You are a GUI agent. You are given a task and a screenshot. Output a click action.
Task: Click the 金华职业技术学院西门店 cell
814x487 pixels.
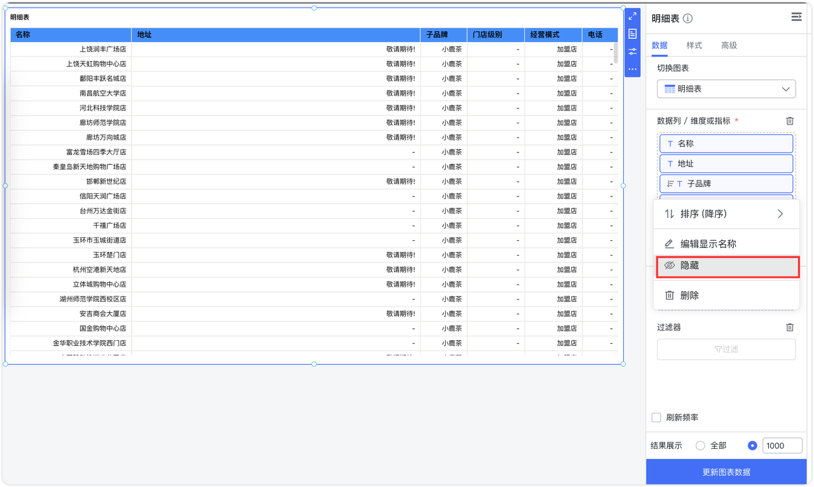(x=71, y=343)
